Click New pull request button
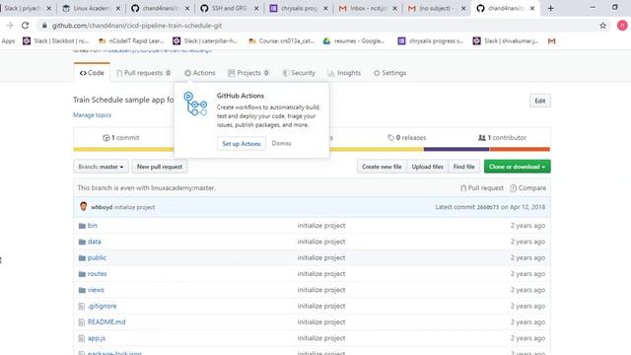The height and width of the screenshot is (355, 631). click(160, 167)
